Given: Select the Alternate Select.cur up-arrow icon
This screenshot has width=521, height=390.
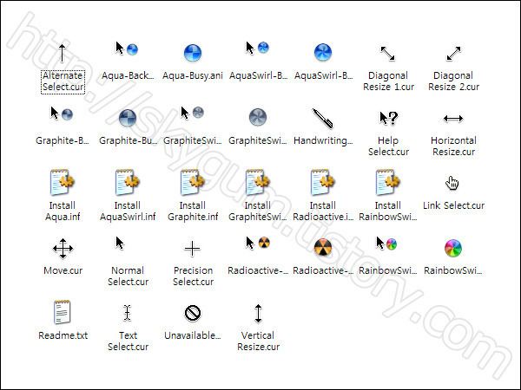Looking at the screenshot, I should [x=62, y=53].
